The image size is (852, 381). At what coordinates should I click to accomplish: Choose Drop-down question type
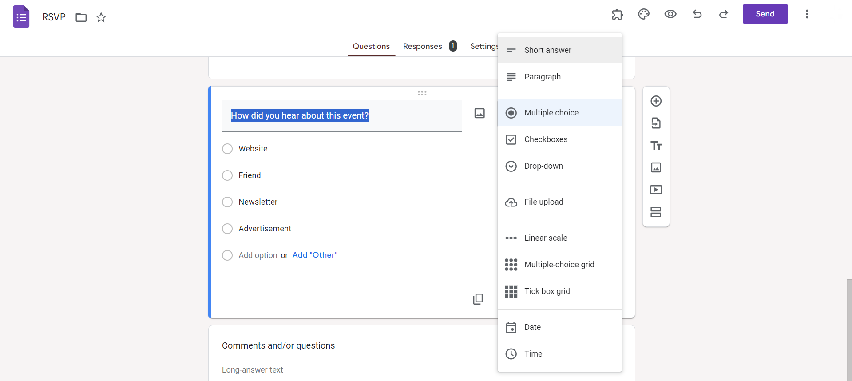click(543, 166)
